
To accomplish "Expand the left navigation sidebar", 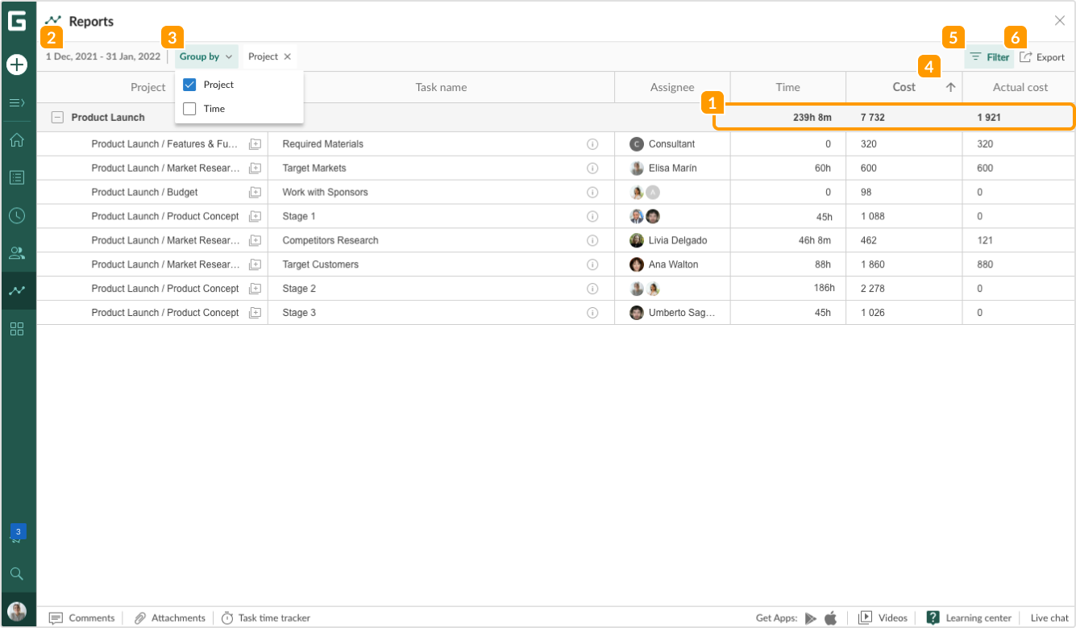I will 17,102.
